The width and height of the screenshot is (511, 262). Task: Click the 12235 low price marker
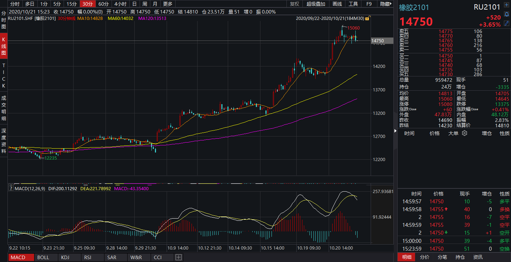tap(50, 158)
